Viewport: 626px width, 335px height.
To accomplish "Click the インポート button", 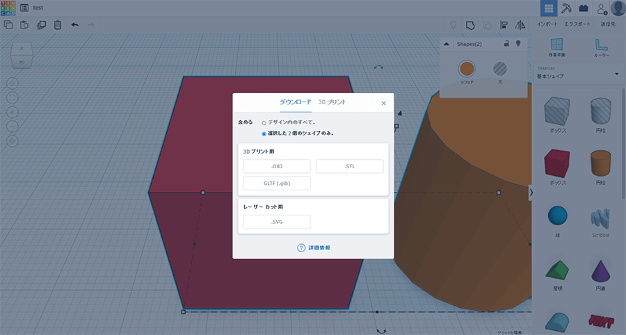I will click(x=547, y=24).
